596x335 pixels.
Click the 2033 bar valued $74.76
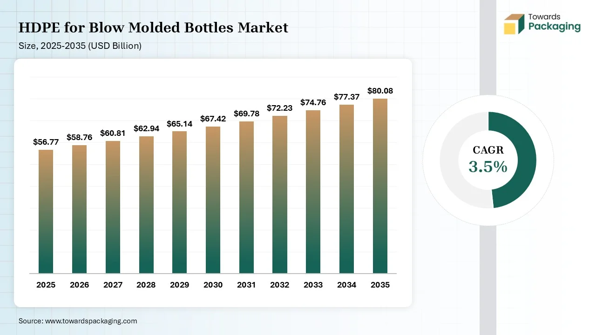click(x=313, y=192)
